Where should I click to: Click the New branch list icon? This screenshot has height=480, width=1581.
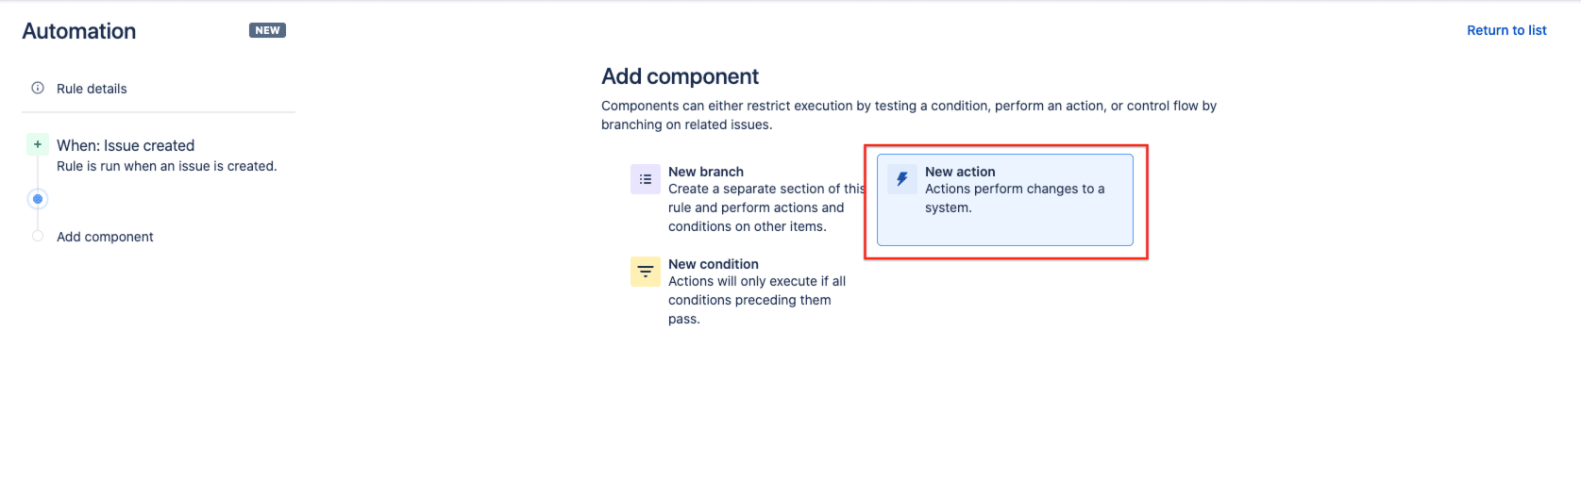646,179
